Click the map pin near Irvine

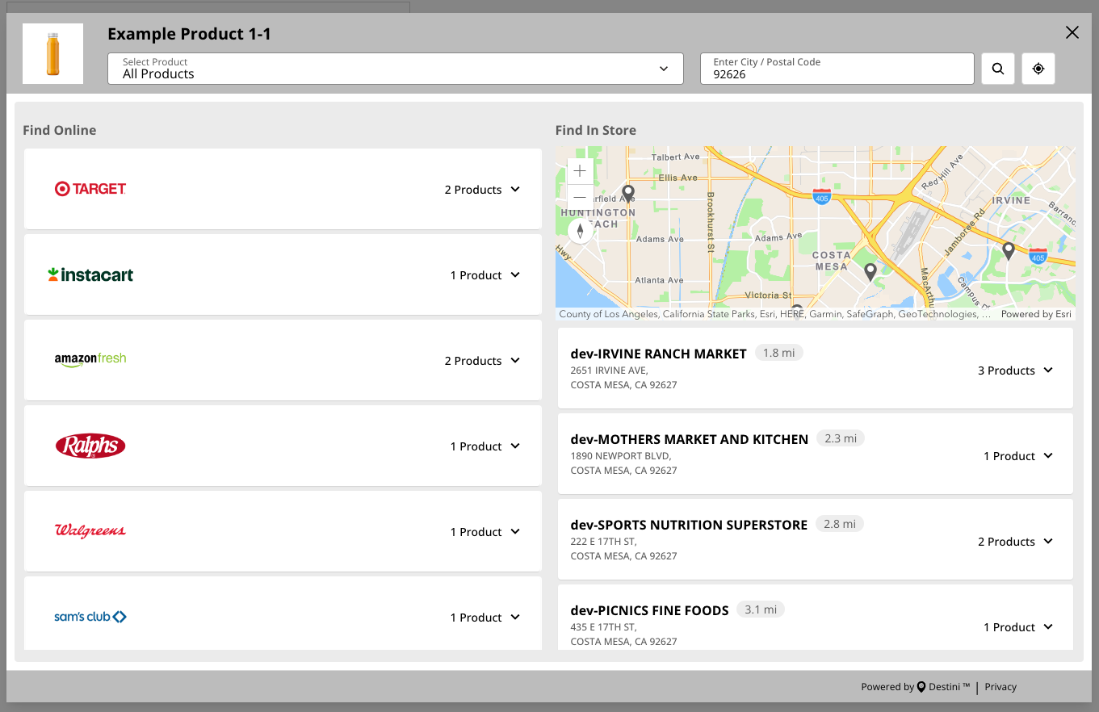pyautogui.click(x=1009, y=251)
